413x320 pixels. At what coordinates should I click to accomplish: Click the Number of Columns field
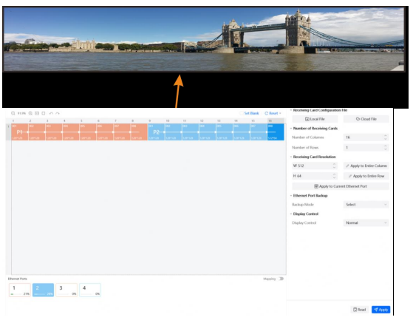tap(366, 137)
